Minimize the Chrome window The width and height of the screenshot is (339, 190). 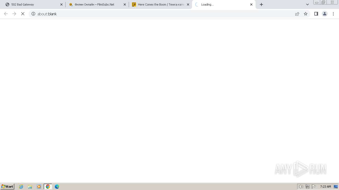316,2
